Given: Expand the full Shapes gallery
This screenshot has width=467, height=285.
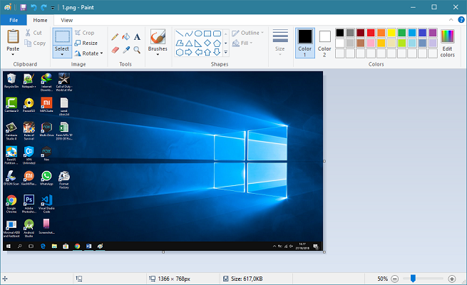Looking at the screenshot, I should click(x=226, y=53).
